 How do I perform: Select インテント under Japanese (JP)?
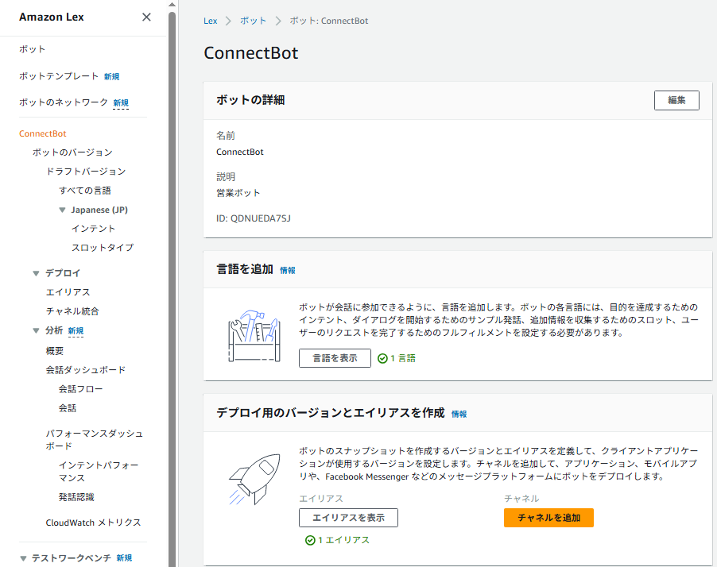click(x=93, y=229)
